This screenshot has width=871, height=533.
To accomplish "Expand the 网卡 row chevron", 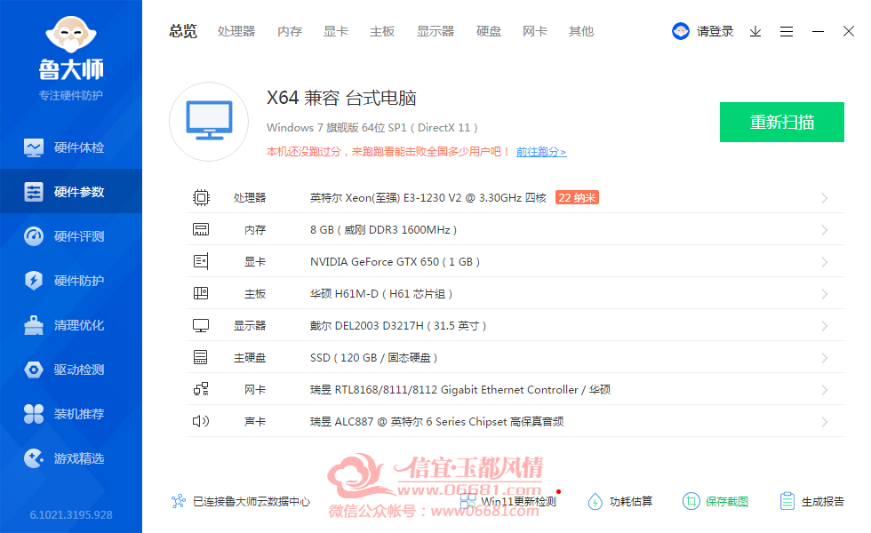I will point(825,390).
